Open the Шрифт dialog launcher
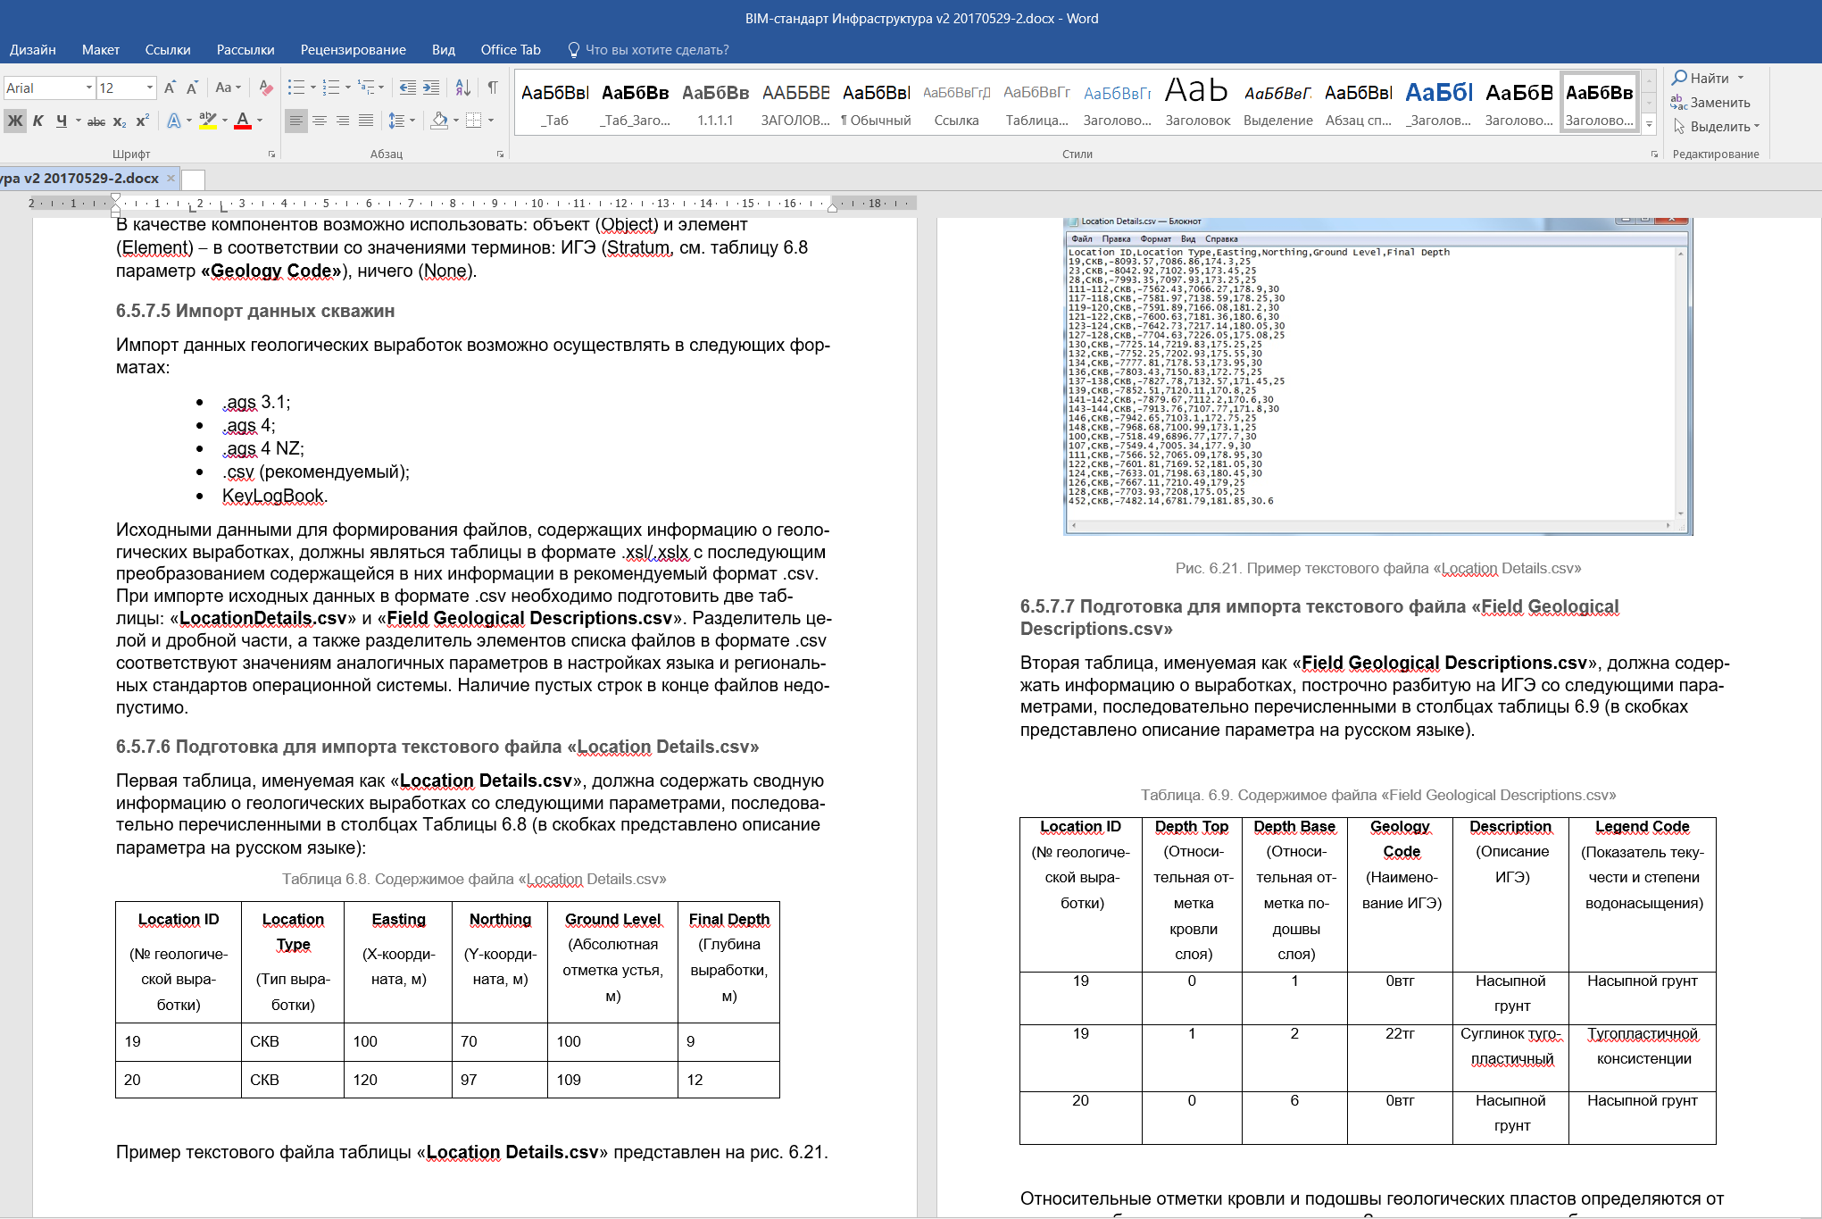Viewport: 1822px width, 1219px height. (x=272, y=154)
